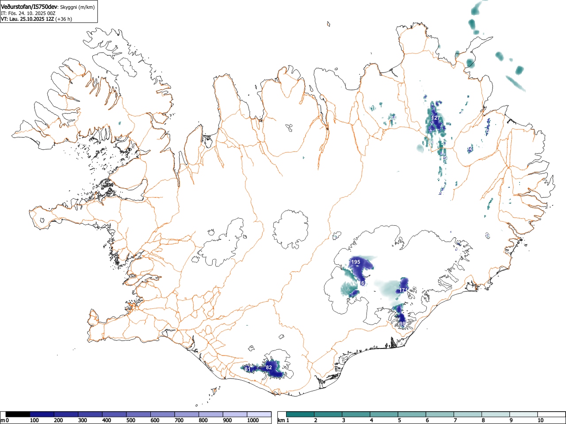Click the 'VT: Lau. 25.10.2025 12Z' valid time
The height and width of the screenshot is (424, 566).
click(x=27, y=19)
